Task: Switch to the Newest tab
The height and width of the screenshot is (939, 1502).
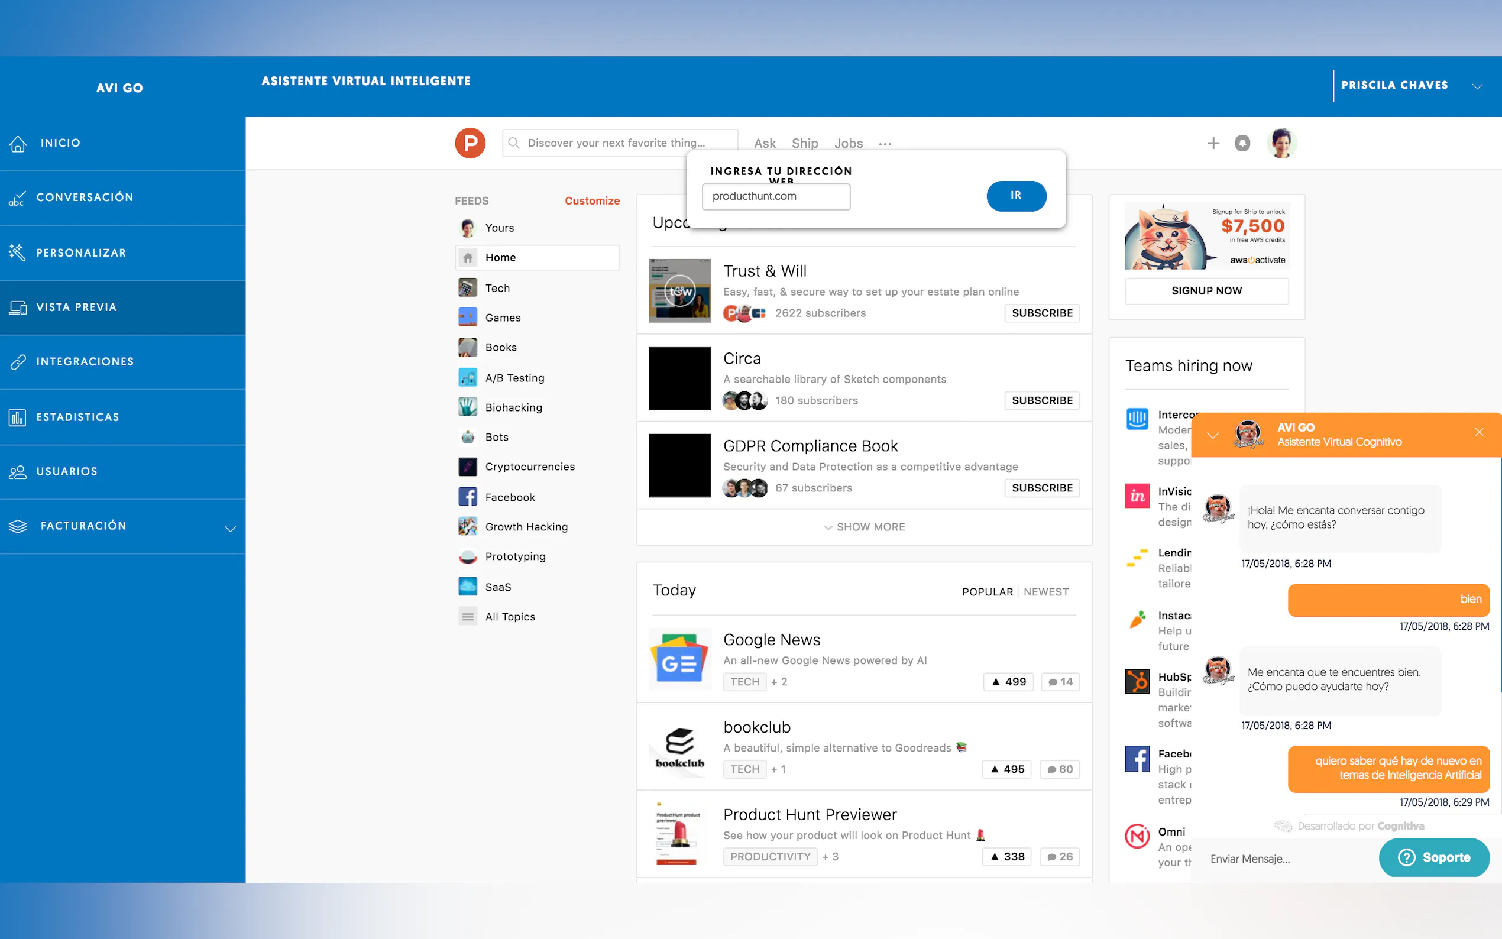Action: pyautogui.click(x=1045, y=592)
